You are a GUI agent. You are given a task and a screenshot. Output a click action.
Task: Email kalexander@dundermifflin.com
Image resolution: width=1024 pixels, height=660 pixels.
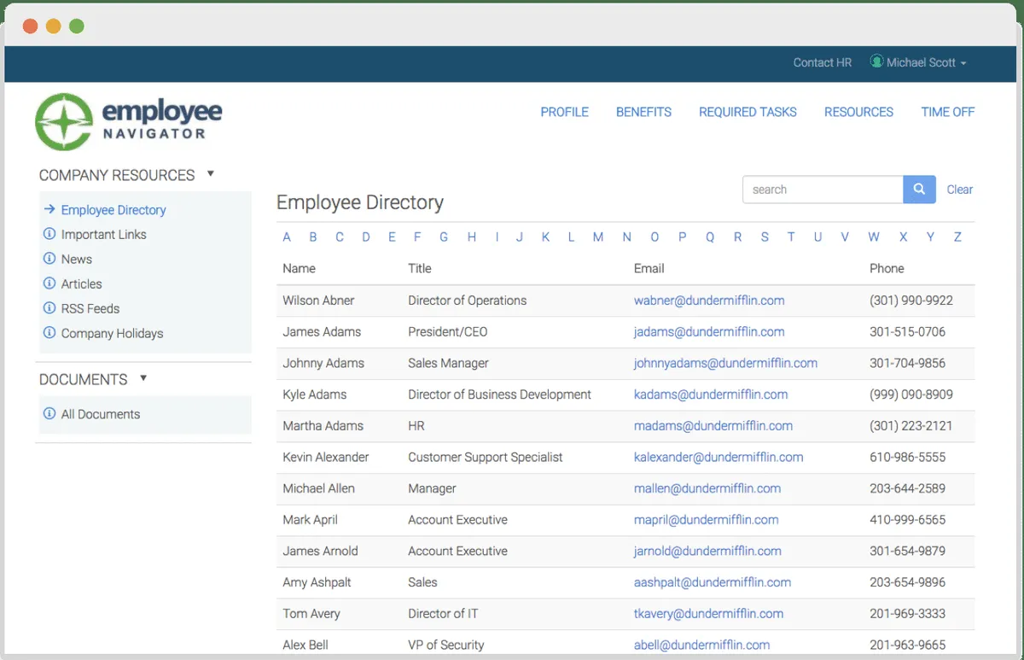click(x=719, y=457)
